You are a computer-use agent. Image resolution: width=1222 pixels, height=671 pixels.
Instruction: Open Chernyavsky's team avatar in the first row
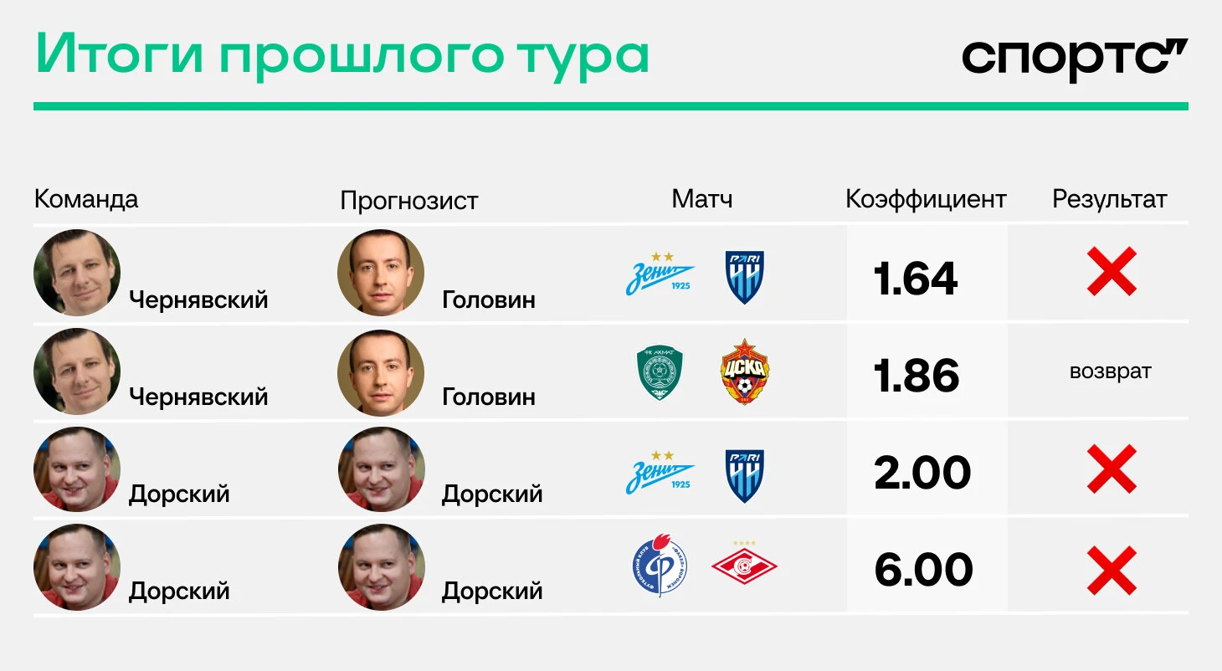coord(77,273)
